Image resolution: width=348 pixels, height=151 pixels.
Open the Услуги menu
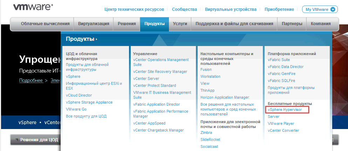180,24
